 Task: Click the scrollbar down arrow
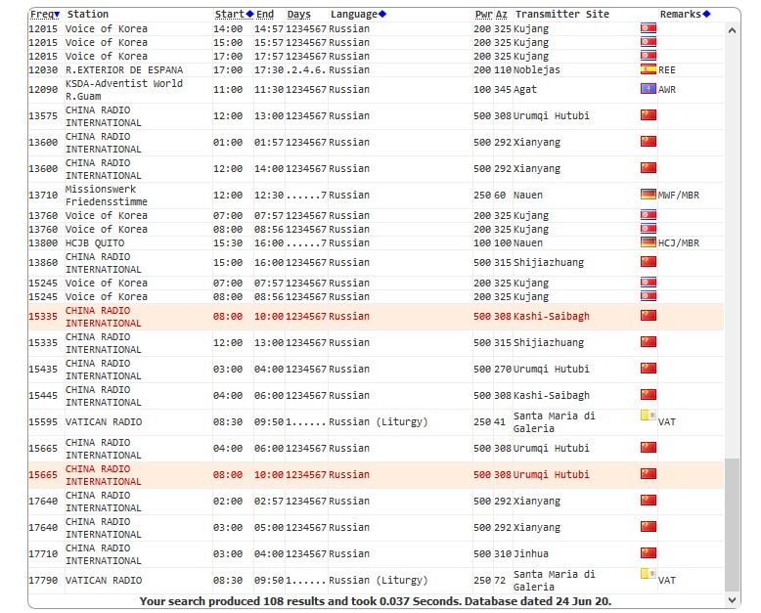(x=732, y=600)
